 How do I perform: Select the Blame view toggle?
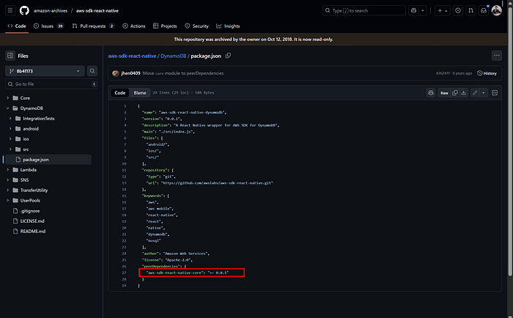(140, 93)
